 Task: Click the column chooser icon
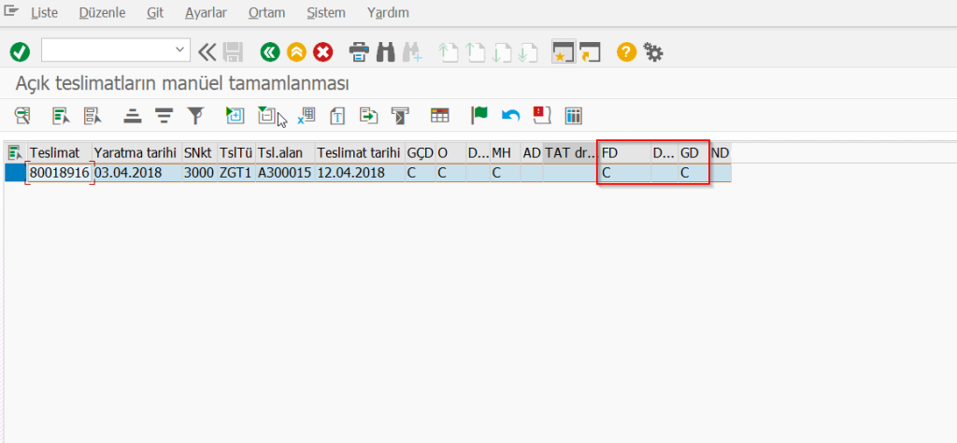(x=574, y=115)
